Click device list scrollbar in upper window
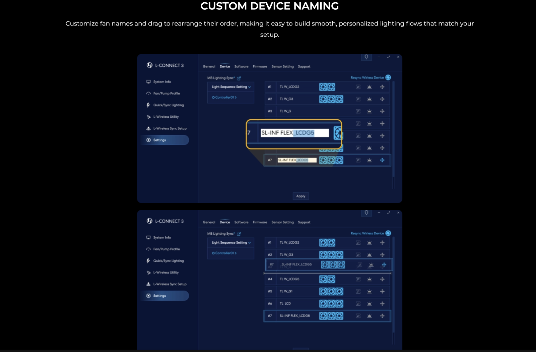Viewport: 536px width, 352px height. [394, 129]
